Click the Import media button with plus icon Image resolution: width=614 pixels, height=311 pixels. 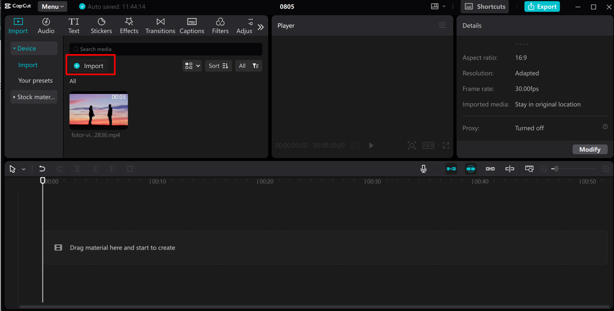click(89, 66)
